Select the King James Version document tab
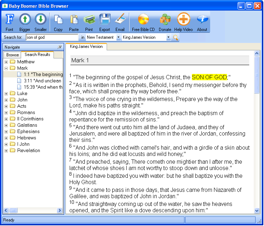This screenshot has width=264, height=226. (86, 46)
